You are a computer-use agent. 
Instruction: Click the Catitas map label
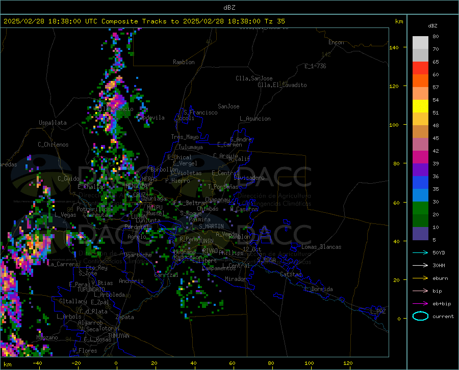coord(291,274)
